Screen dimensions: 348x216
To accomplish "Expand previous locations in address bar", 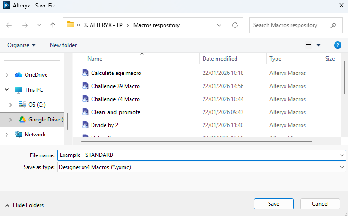I will coord(219,25).
